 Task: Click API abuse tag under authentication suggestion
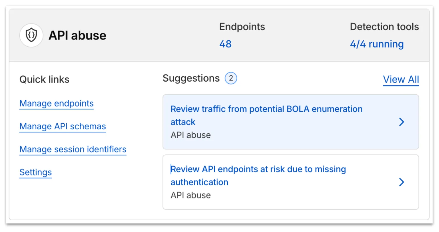click(x=191, y=195)
